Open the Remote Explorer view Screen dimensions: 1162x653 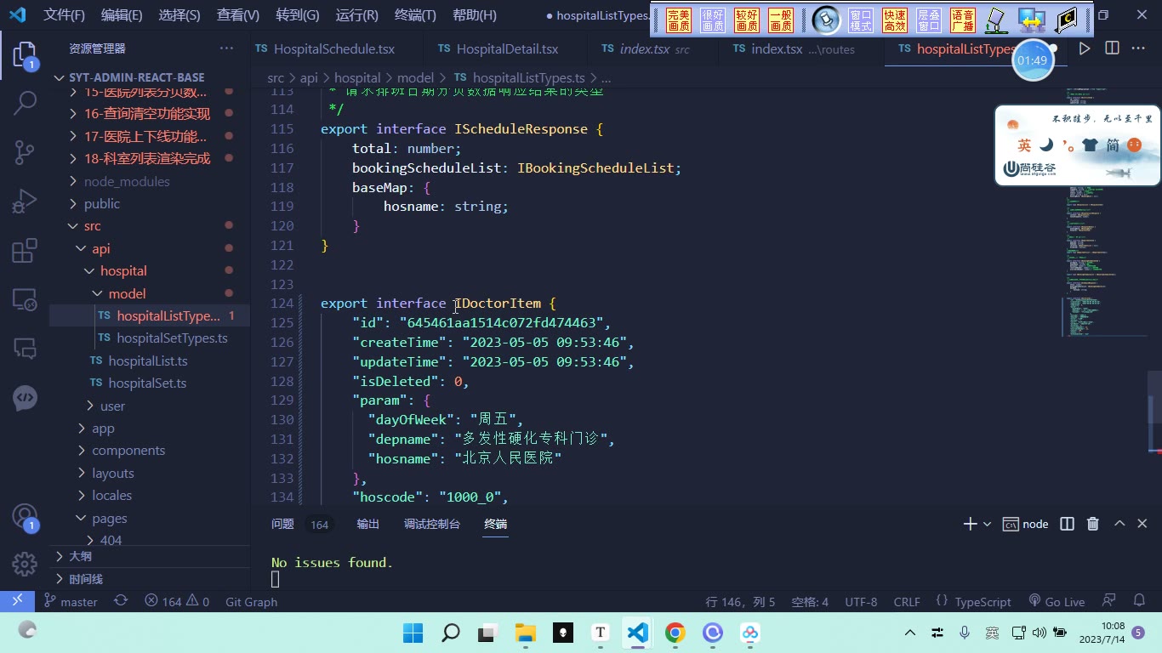click(x=25, y=299)
